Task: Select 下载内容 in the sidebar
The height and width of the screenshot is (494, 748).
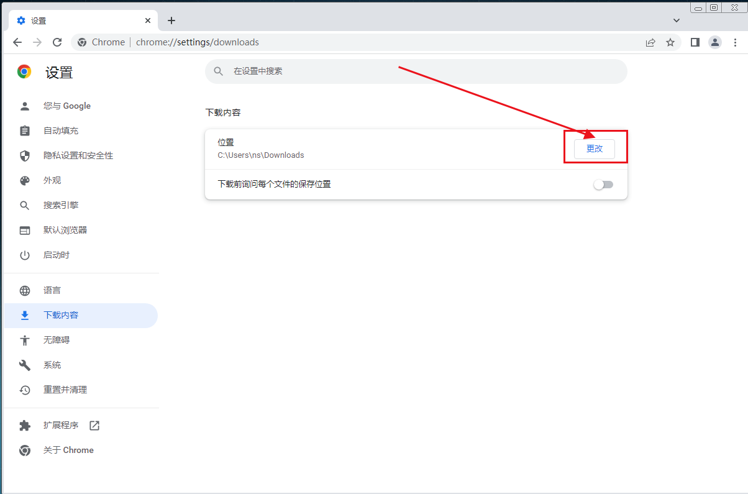Action: click(x=81, y=315)
